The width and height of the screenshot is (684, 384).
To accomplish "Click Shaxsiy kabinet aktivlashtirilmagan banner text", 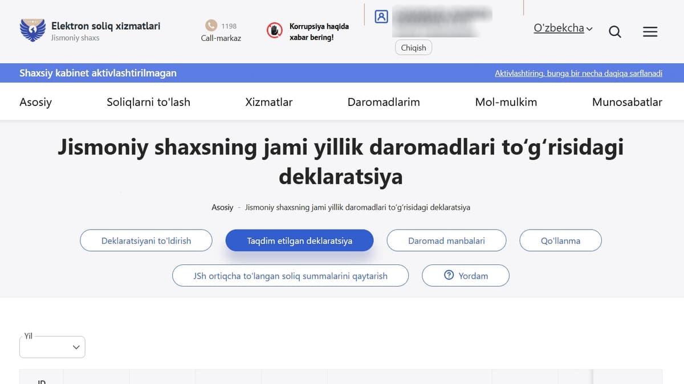I will point(98,73).
